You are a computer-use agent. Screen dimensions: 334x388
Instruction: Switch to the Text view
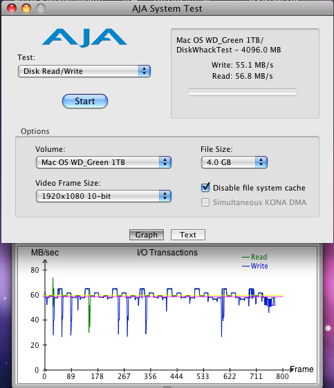(x=188, y=235)
